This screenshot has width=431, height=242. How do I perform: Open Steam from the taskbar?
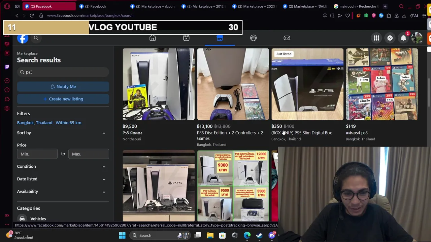[259, 236]
